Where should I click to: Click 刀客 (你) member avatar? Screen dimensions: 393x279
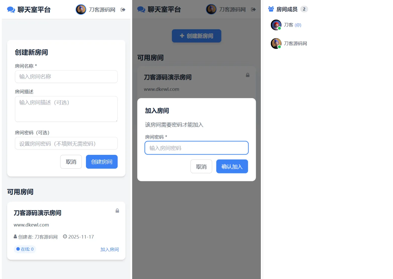pos(276,25)
